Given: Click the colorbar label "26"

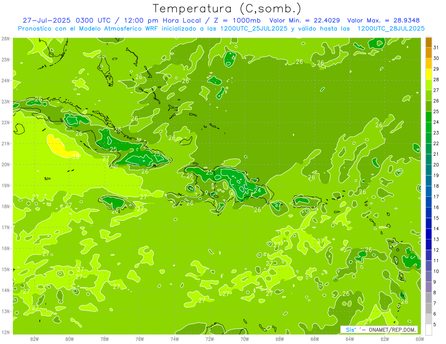Looking at the screenshot, I should coord(436,101).
